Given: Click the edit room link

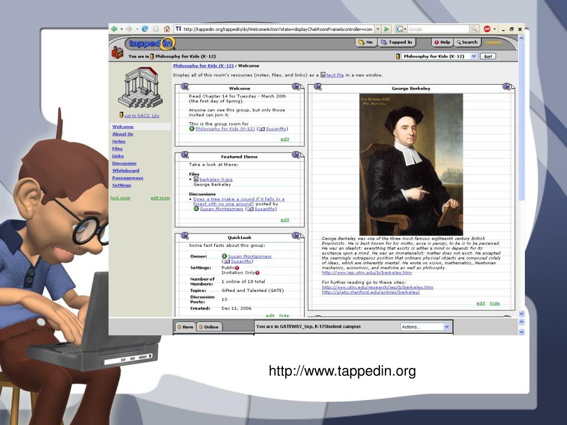Looking at the screenshot, I should coord(160,198).
